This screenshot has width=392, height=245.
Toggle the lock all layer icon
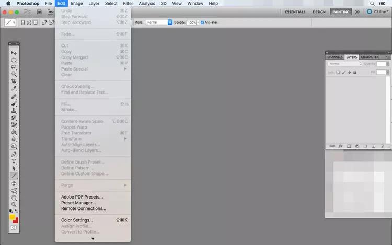point(355,72)
